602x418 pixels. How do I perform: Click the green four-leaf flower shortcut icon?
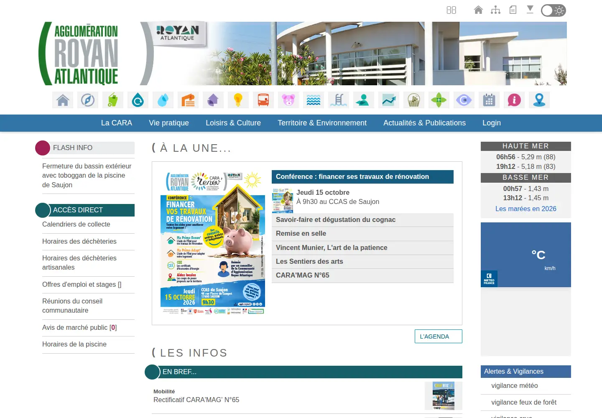(439, 100)
